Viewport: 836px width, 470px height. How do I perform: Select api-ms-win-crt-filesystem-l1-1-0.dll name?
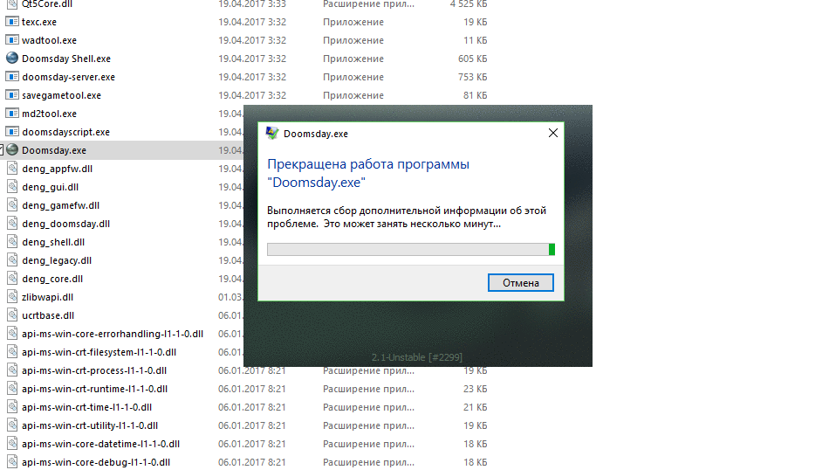click(99, 352)
